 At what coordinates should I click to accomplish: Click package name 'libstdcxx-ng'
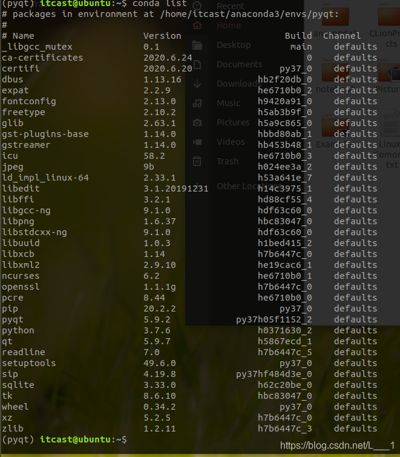click(x=34, y=232)
